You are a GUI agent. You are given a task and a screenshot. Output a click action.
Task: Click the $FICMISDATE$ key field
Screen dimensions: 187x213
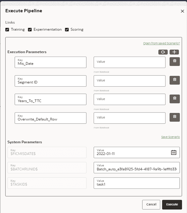point(47,152)
